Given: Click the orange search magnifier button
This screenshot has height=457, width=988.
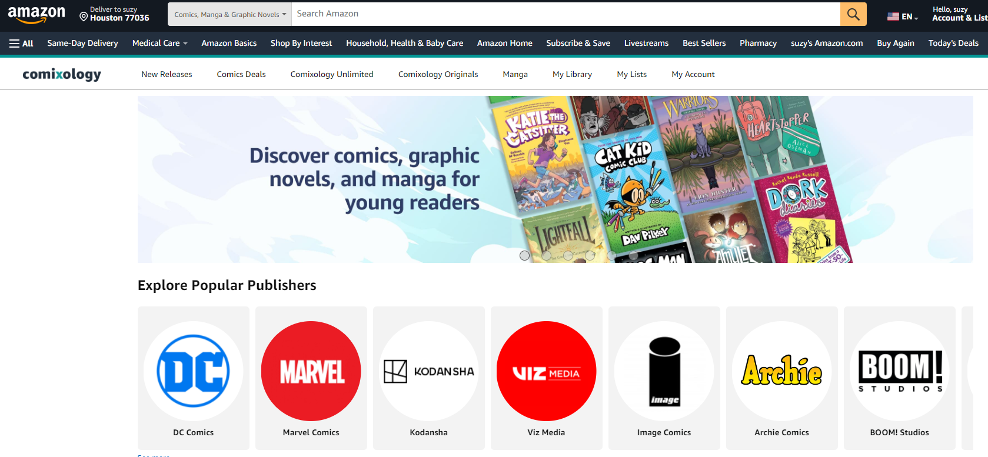Looking at the screenshot, I should (853, 14).
